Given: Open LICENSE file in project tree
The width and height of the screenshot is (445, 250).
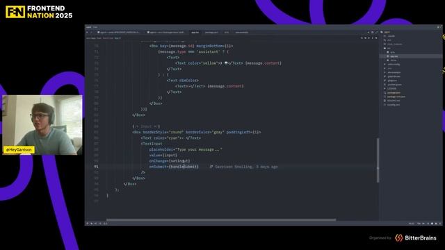Looking at the screenshot, I should (391, 88).
